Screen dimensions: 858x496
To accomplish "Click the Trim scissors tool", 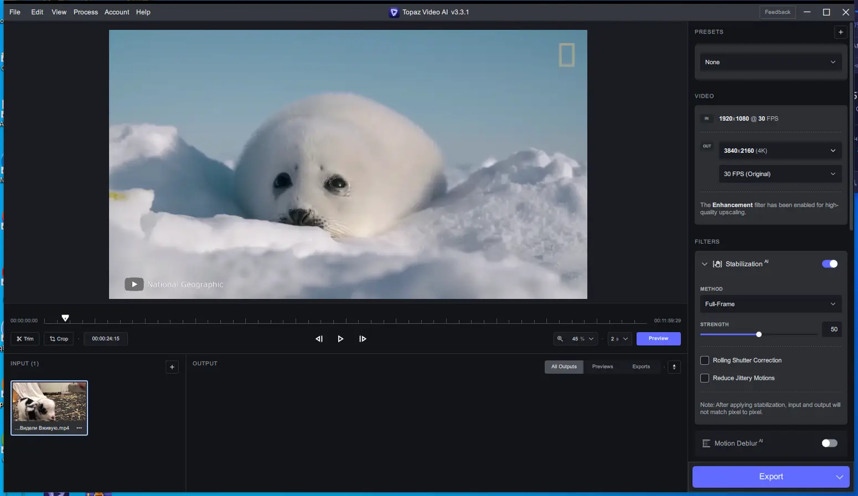I will [25, 339].
